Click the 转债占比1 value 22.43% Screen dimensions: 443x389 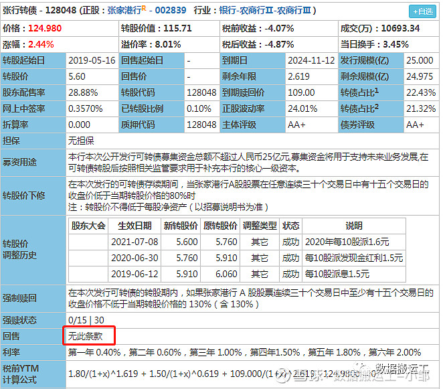pyautogui.click(x=421, y=92)
